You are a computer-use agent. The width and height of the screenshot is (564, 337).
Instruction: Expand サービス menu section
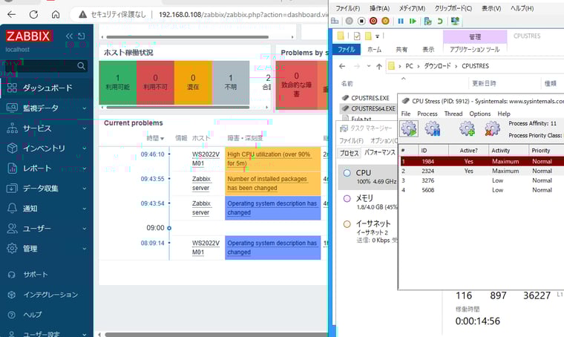pyautogui.click(x=47, y=128)
